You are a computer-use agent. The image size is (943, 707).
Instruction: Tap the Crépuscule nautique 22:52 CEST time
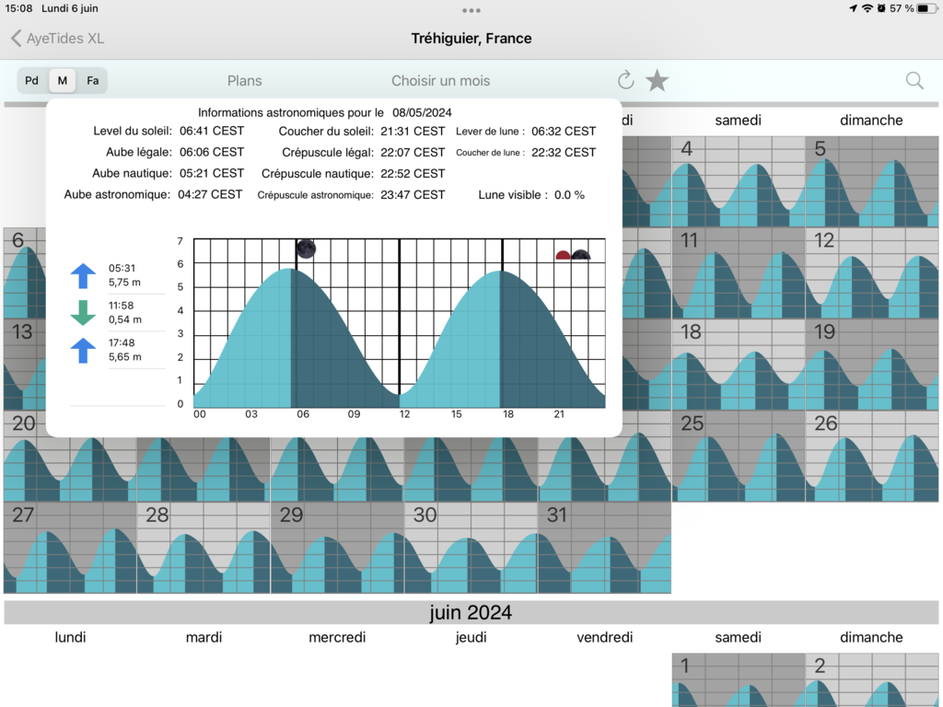pos(413,173)
